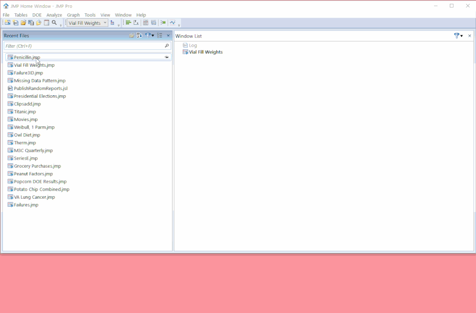The height and width of the screenshot is (313, 476).
Task: Expand the analysis toolbar overflow arrow
Action: tap(179, 25)
